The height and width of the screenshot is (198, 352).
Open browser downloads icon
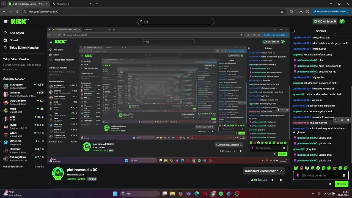(x=301, y=12)
